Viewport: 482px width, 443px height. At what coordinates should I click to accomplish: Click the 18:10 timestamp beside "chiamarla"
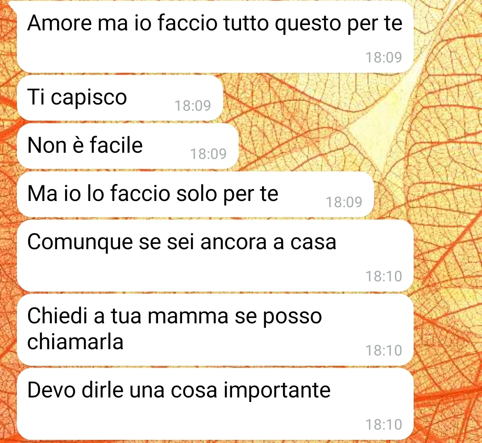click(384, 351)
